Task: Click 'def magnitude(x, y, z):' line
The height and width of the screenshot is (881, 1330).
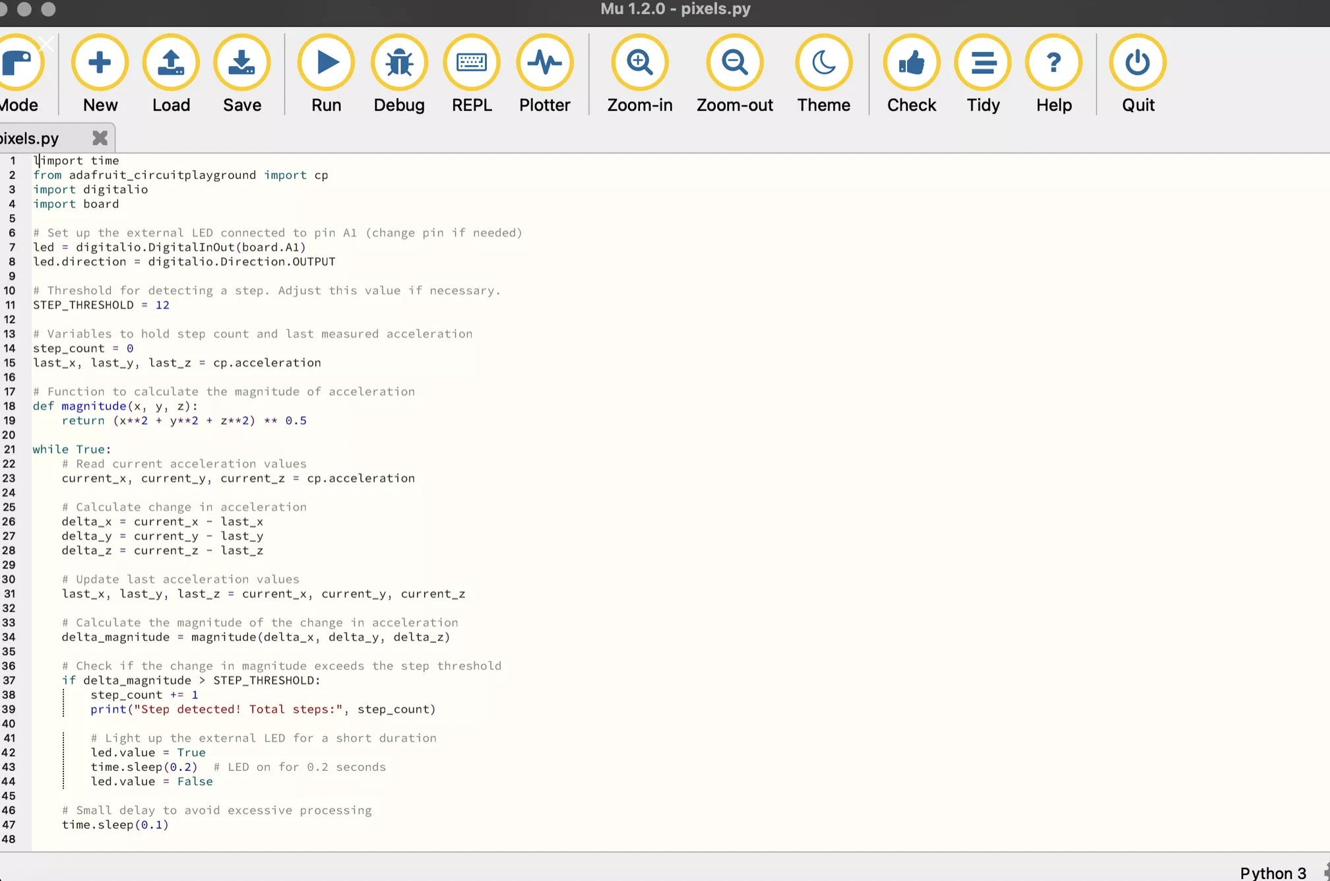Action: 115,406
